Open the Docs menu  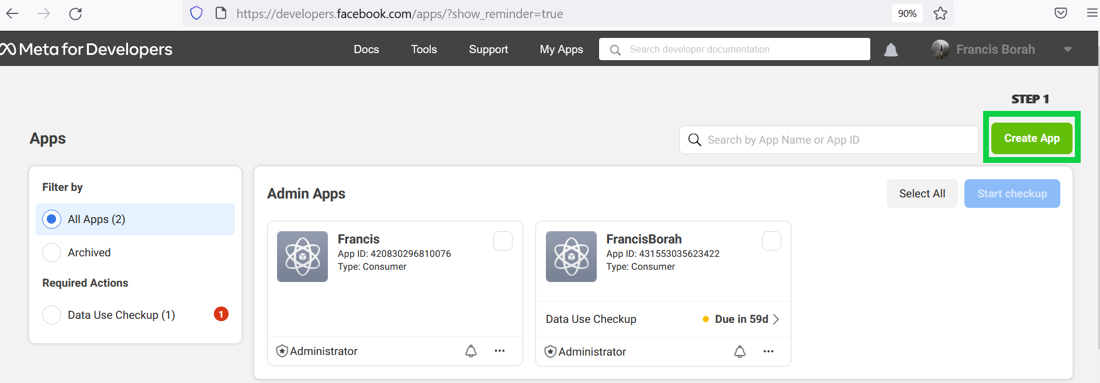click(366, 50)
